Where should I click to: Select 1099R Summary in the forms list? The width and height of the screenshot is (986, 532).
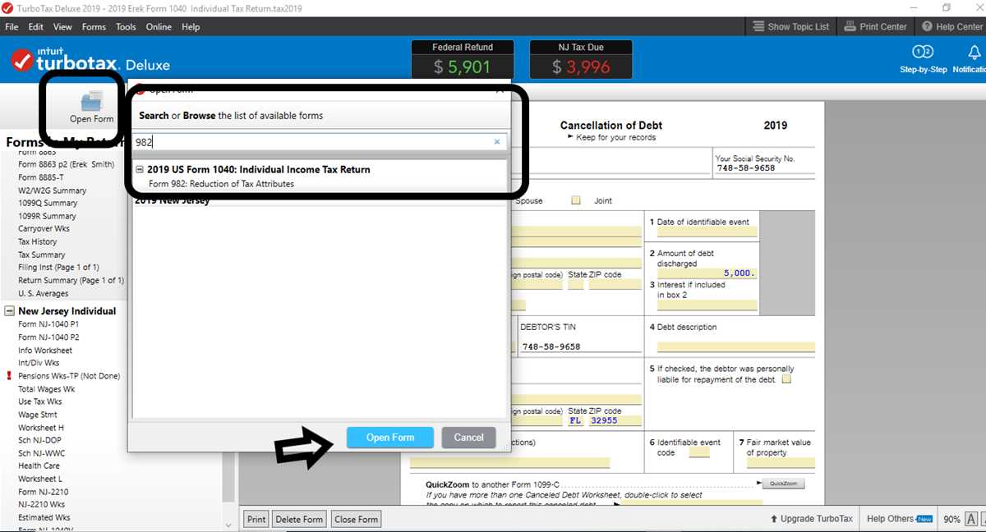click(x=48, y=216)
